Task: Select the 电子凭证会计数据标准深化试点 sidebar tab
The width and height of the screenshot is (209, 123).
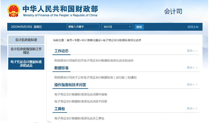Action: [26, 64]
